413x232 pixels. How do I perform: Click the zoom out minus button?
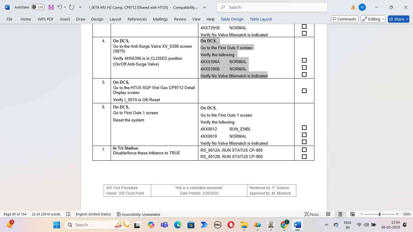tap(361, 214)
